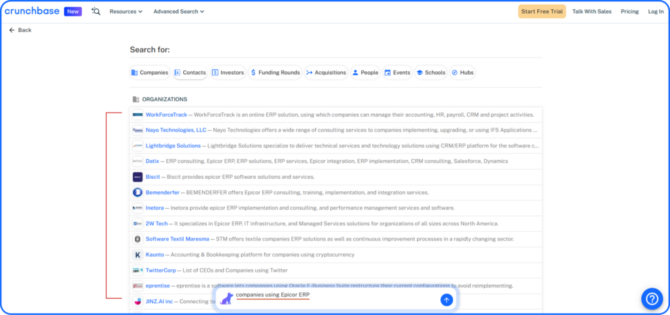Click the Nayo Technologies logo thumbnail
This screenshot has height=315, width=670.
pos(137,130)
